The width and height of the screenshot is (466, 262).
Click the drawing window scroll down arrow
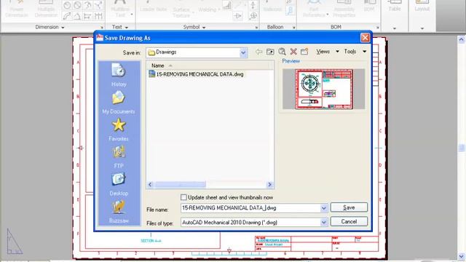(461, 256)
